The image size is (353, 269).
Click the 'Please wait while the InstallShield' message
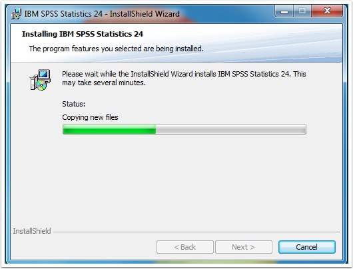tap(184, 74)
